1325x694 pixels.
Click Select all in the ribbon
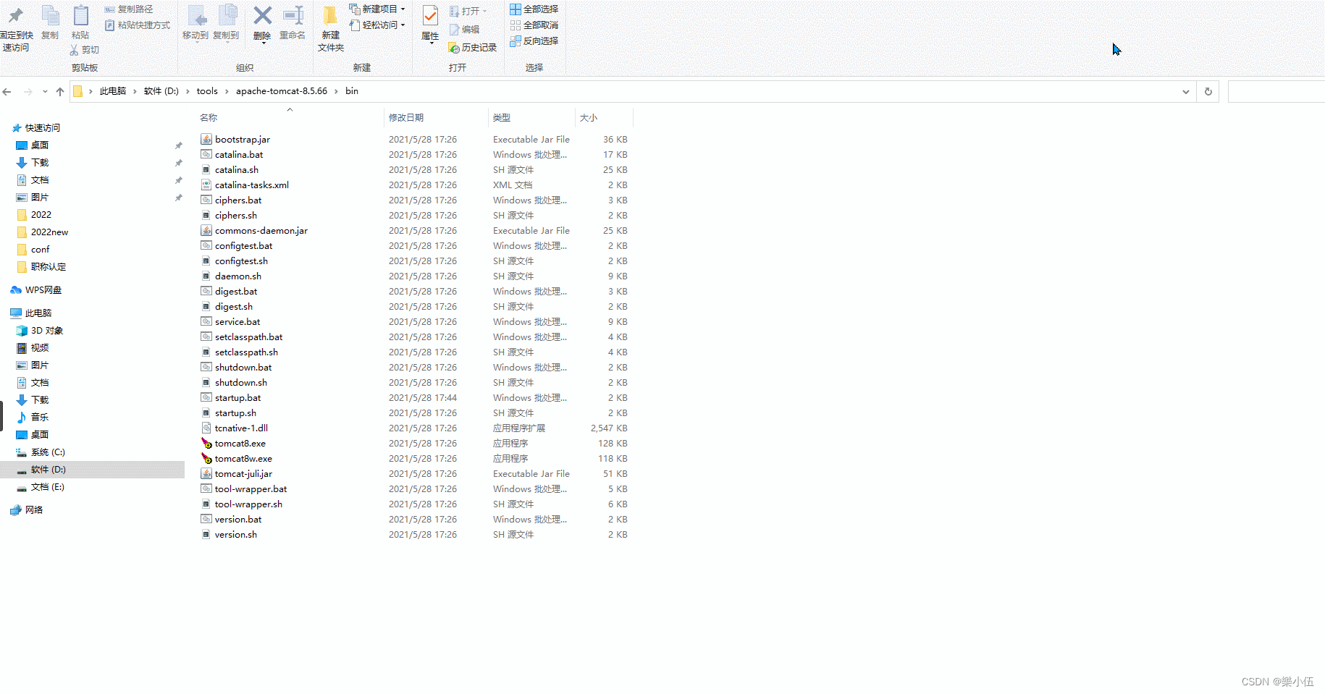click(x=534, y=9)
